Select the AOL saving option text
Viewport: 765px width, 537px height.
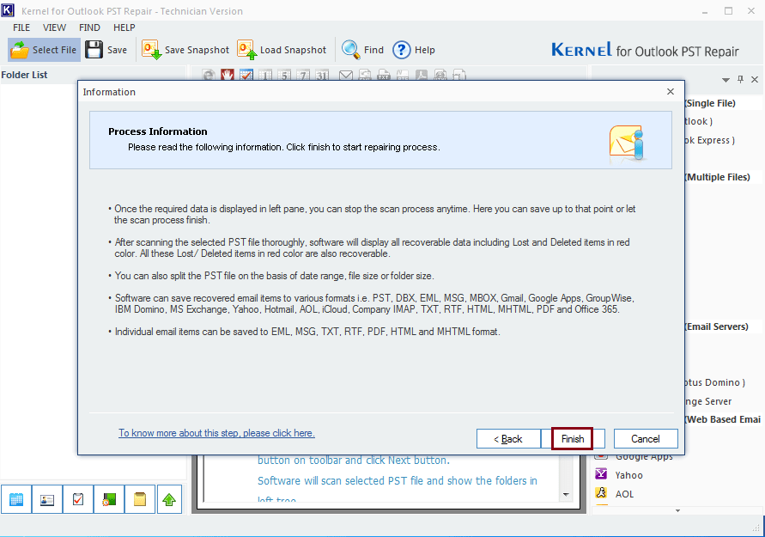[x=624, y=494]
